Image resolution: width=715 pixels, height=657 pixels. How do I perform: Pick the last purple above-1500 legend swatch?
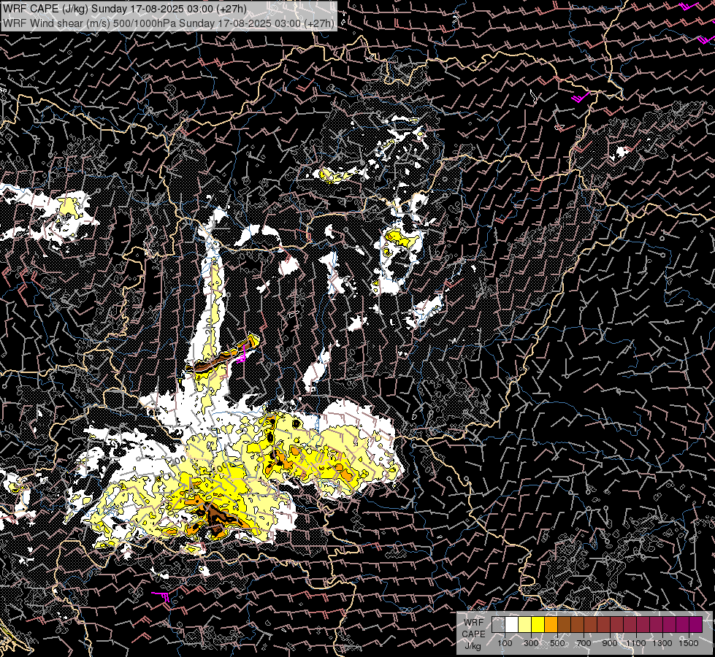point(696,624)
